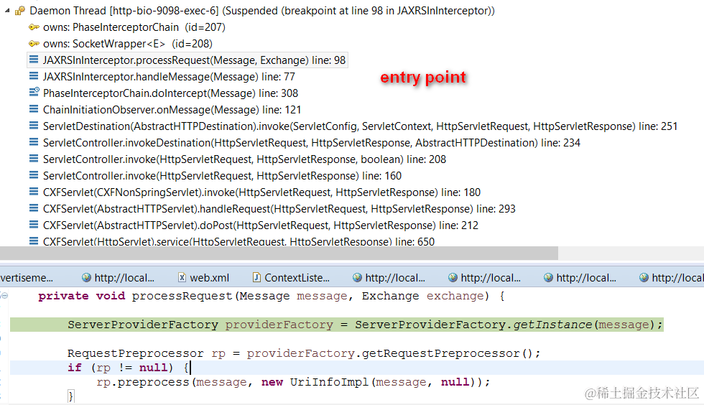The width and height of the screenshot is (704, 405).
Task: Place cursor on the if (rp != null) line
Action: coord(357,367)
